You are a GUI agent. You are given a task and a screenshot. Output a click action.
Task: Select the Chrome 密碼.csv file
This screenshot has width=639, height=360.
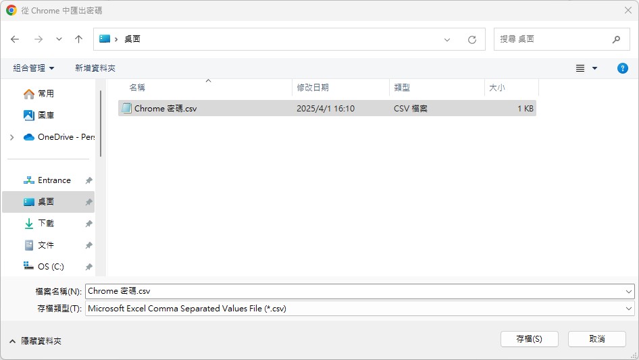(x=327, y=109)
